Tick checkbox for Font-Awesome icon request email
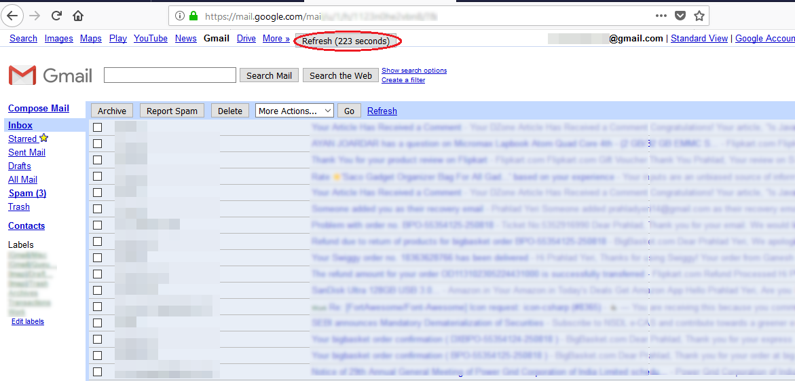795x381 pixels. point(97,306)
